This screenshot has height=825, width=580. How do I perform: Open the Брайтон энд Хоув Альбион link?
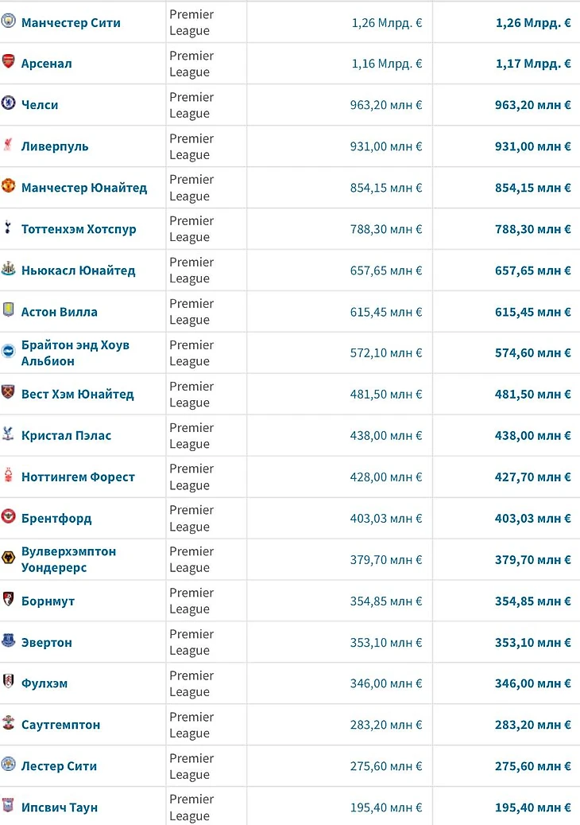click(x=75, y=353)
